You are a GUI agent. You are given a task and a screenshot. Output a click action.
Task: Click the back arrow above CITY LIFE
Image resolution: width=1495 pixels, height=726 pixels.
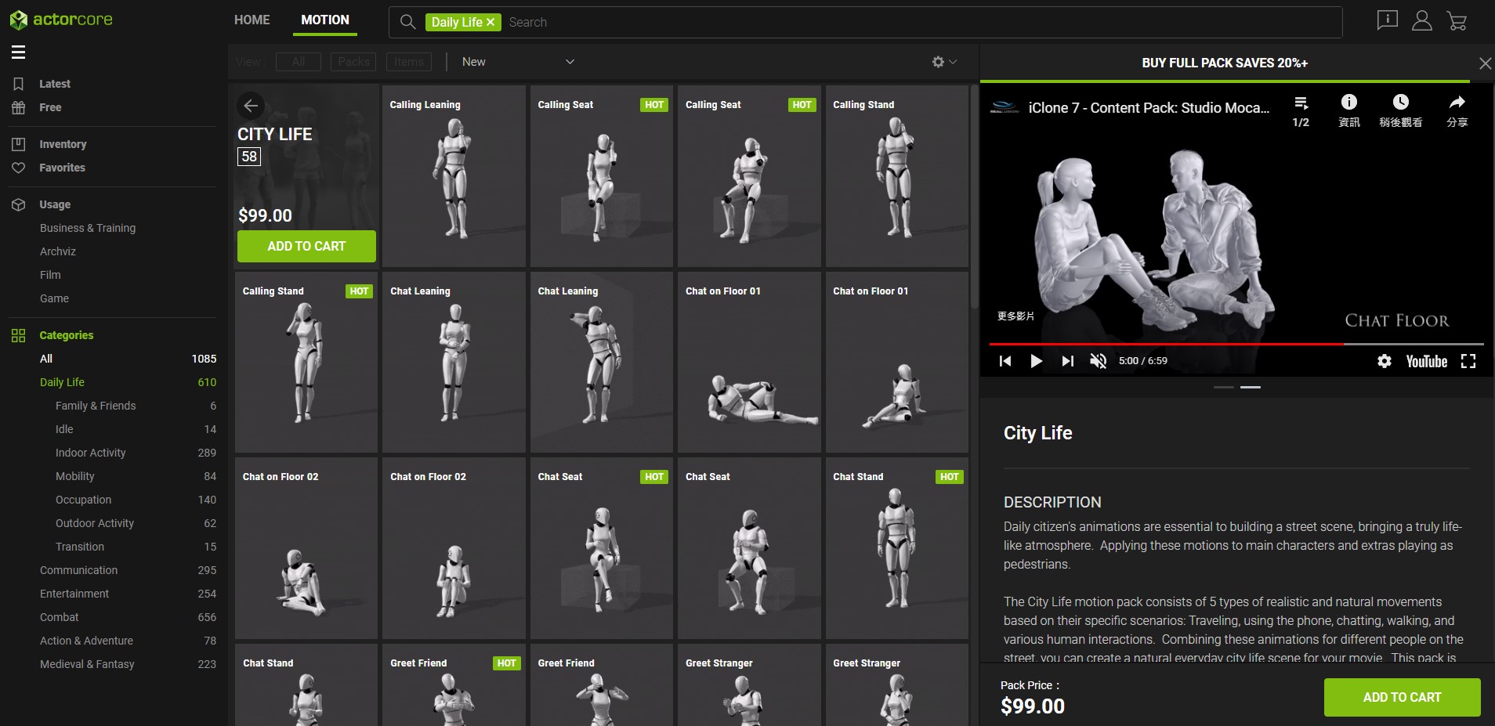(251, 105)
